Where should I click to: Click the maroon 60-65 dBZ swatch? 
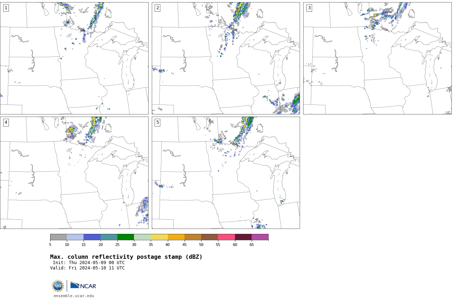(x=243, y=237)
